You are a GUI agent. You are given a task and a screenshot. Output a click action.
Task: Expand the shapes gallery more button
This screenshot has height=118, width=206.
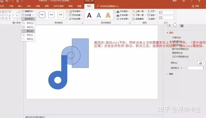point(19,18)
